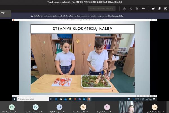Viewport: 169px width, 113px height.
Task: Open the Privatumo politika link
Action: coord(116,16)
